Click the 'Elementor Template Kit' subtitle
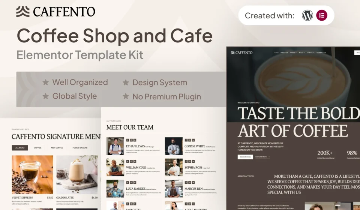 click(x=80, y=55)
